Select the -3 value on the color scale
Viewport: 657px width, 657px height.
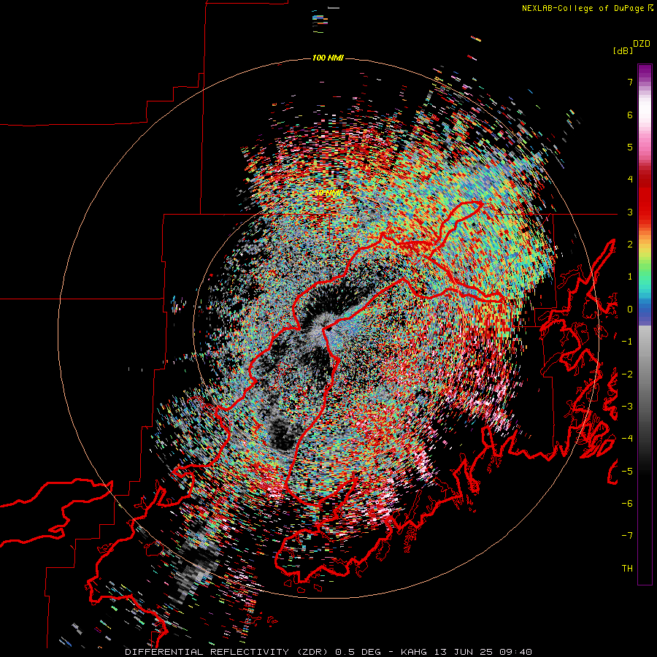pyautogui.click(x=627, y=407)
